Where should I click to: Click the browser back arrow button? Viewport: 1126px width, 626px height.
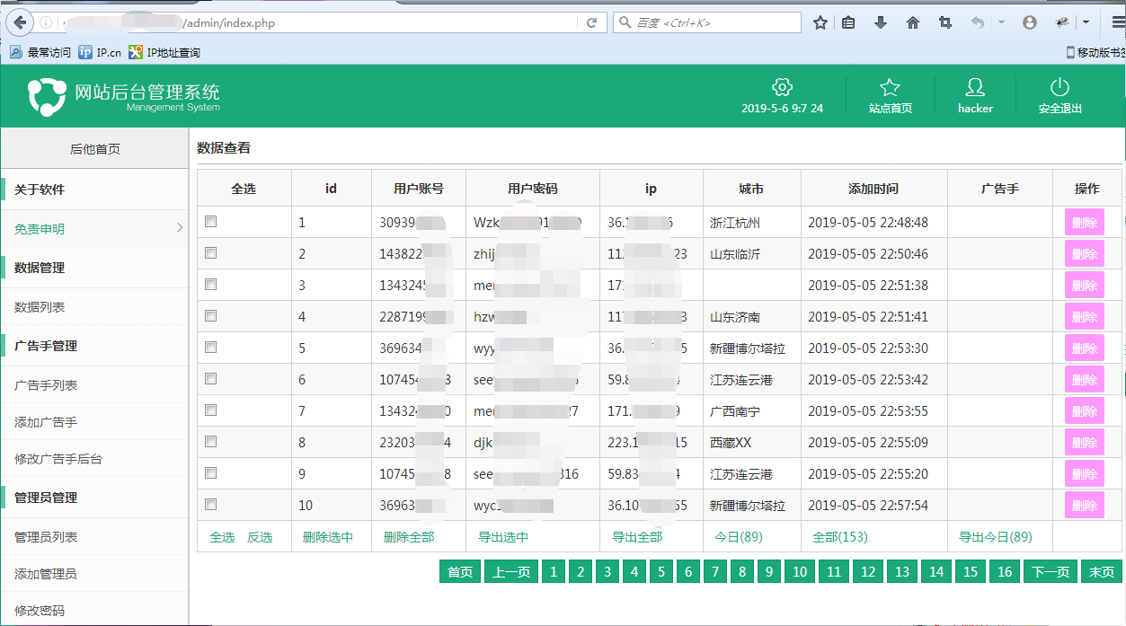click(20, 23)
